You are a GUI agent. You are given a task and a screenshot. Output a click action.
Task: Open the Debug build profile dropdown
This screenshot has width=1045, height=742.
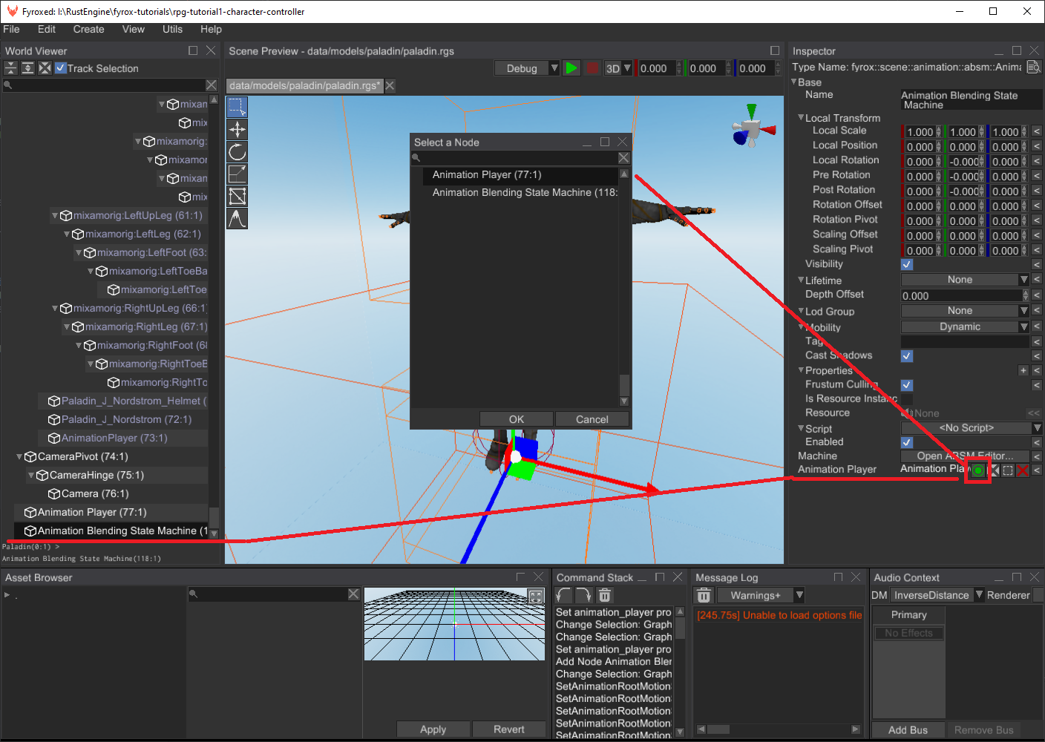point(528,68)
